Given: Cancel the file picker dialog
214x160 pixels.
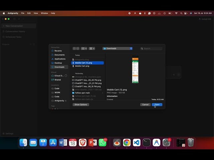Looking at the screenshot, I should [x=145, y=104].
